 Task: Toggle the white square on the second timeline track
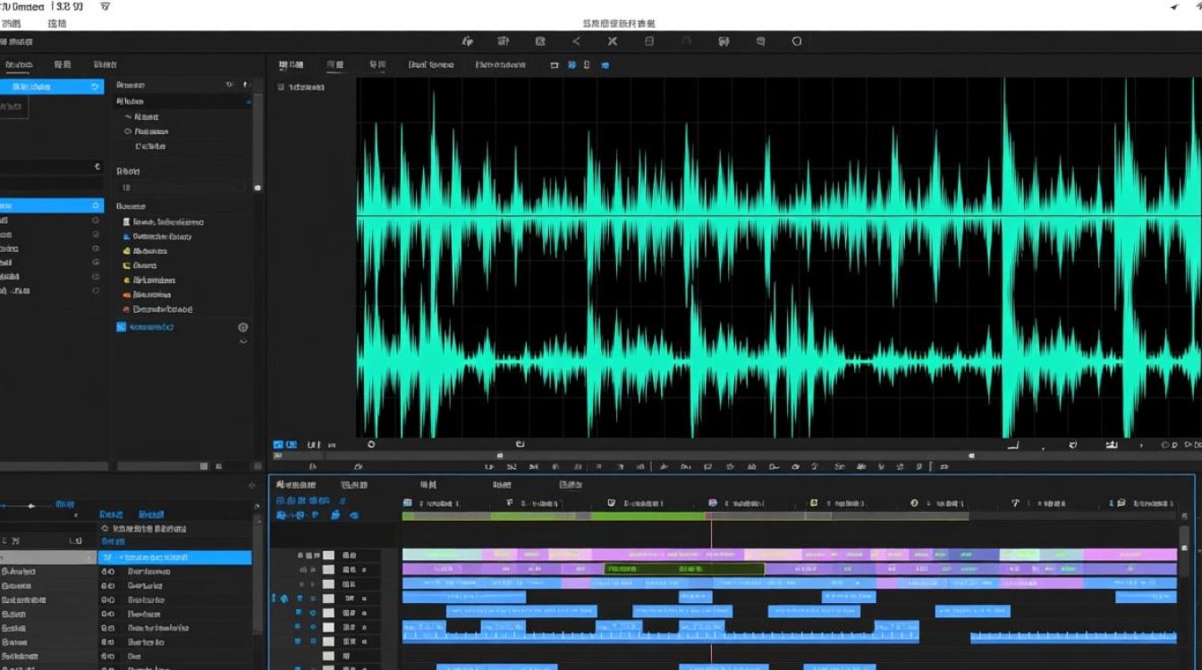pyautogui.click(x=328, y=570)
